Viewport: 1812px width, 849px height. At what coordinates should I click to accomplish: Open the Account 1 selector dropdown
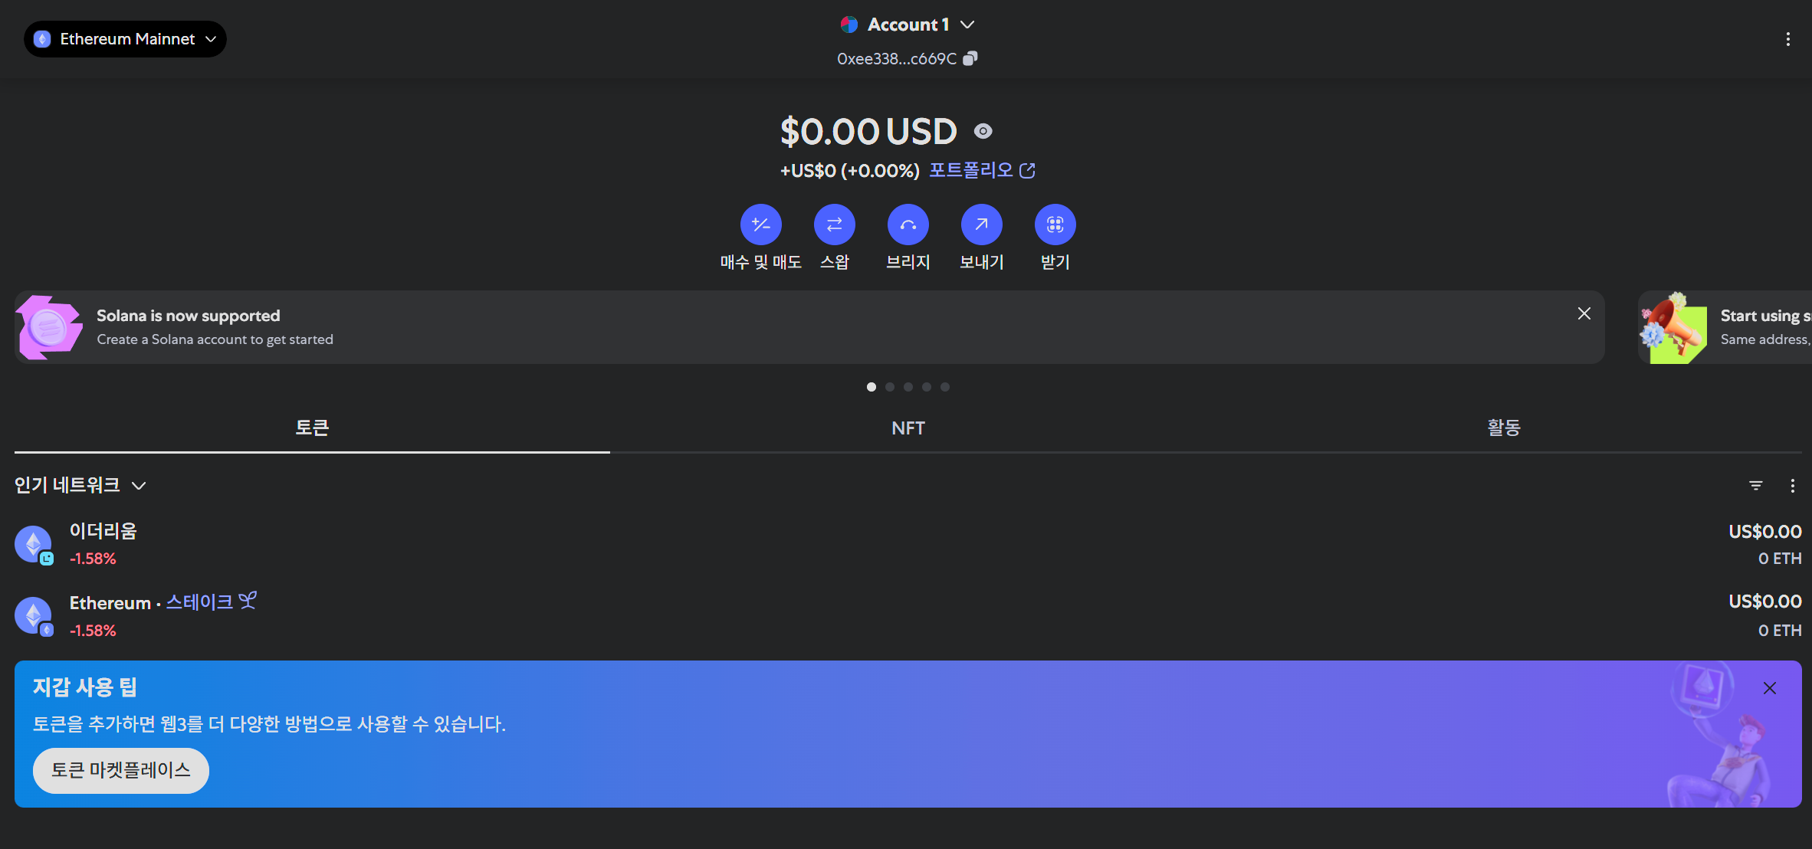908,25
